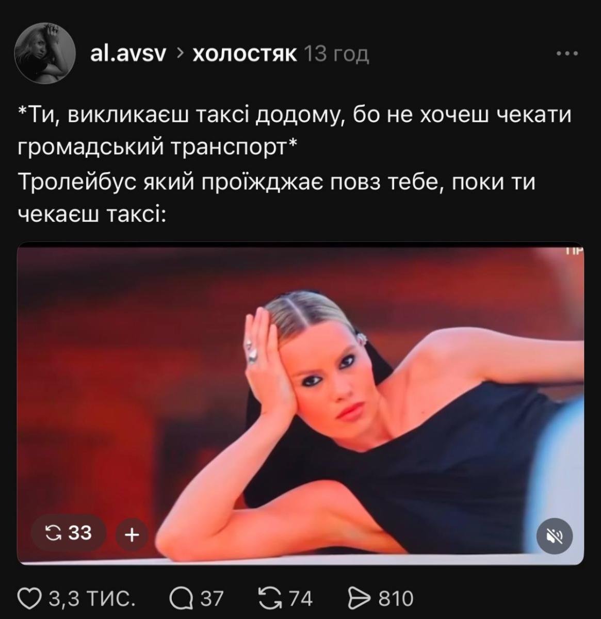Repost using the arrows icon beside 74
This screenshot has width=601, height=619.
pyautogui.click(x=269, y=598)
